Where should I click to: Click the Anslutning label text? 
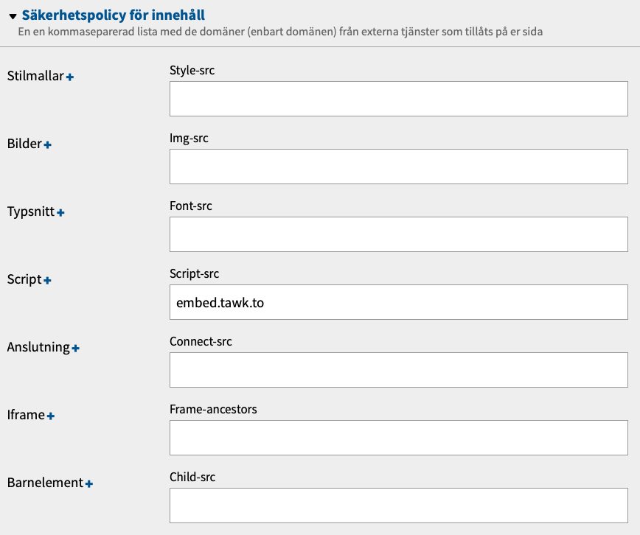(x=38, y=347)
